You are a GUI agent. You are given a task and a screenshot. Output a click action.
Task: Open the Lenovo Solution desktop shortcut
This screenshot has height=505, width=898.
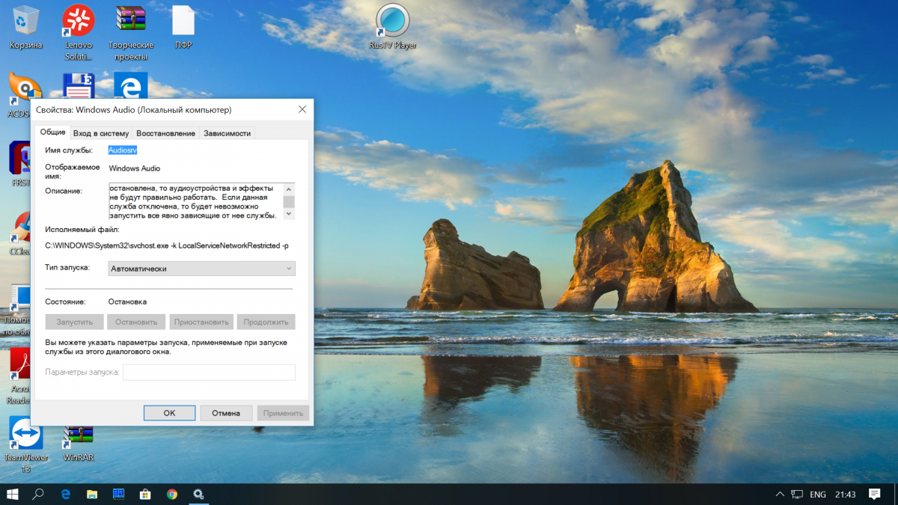[79, 21]
